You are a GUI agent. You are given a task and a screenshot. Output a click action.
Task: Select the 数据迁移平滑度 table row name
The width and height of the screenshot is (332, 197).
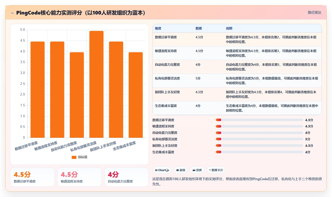166,37
